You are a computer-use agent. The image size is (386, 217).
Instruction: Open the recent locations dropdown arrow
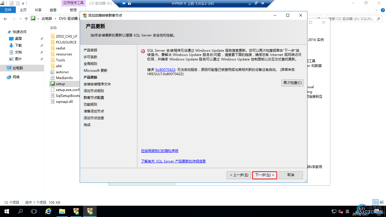click(21, 19)
